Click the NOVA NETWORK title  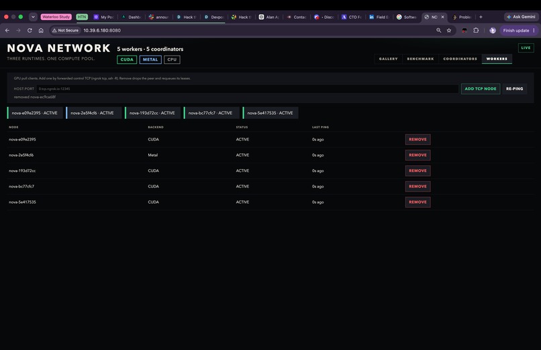coord(58,48)
